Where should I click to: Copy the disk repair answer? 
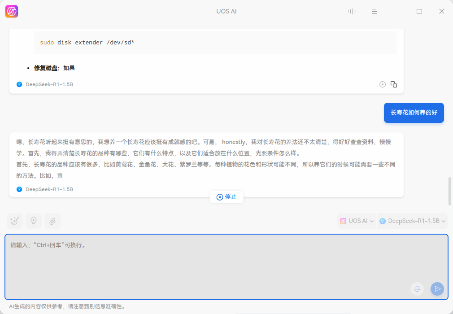tap(394, 84)
